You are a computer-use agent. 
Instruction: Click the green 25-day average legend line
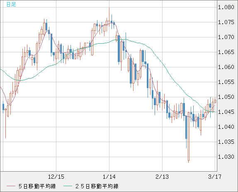pos(68,186)
